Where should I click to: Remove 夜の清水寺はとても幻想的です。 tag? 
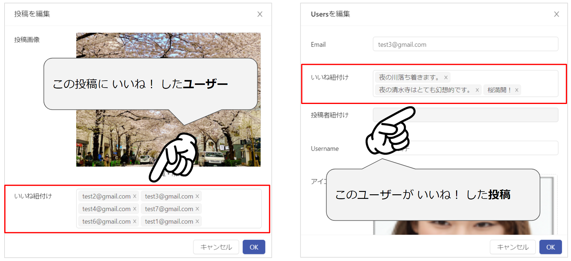coord(477,90)
